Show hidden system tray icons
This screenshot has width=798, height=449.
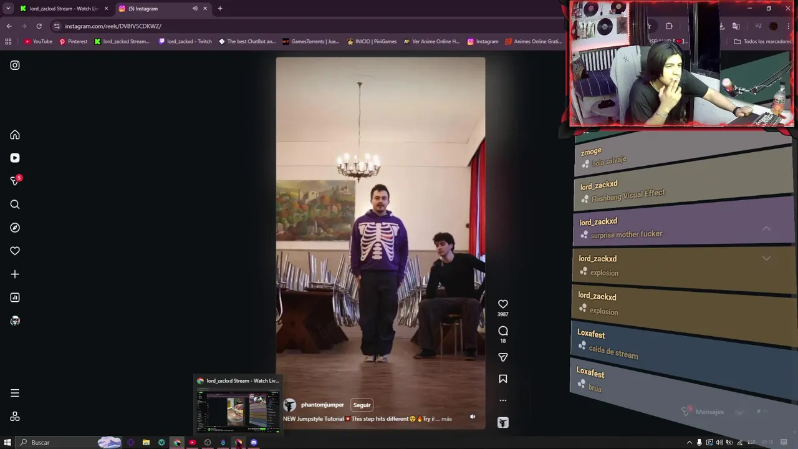pyautogui.click(x=690, y=442)
